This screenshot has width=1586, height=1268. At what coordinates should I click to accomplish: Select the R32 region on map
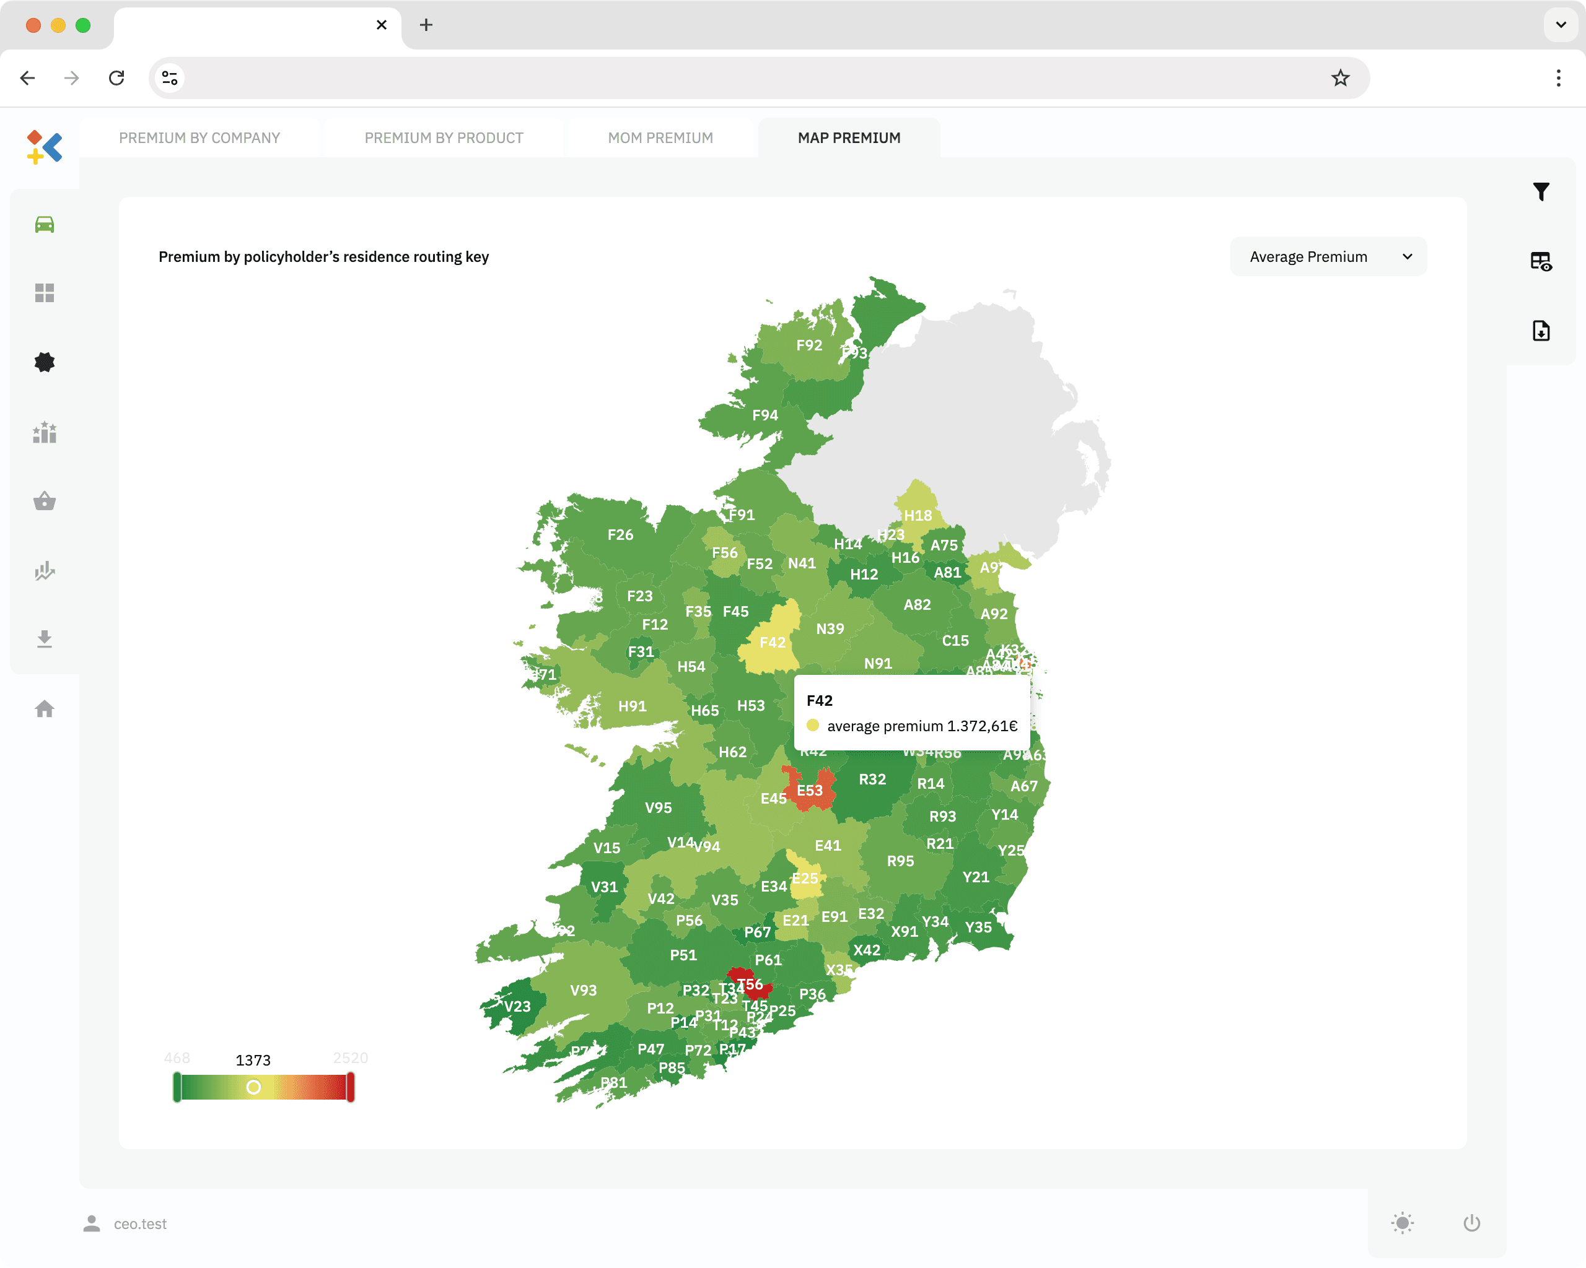coord(872,779)
